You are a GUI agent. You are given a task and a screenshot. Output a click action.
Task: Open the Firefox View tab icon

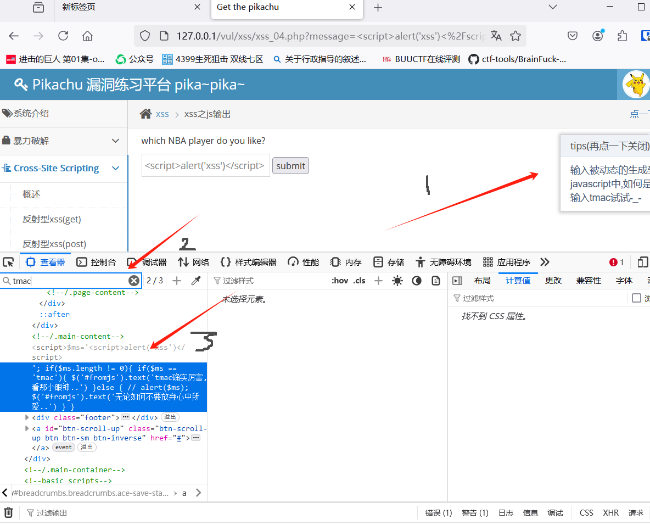pyautogui.click(x=38, y=8)
